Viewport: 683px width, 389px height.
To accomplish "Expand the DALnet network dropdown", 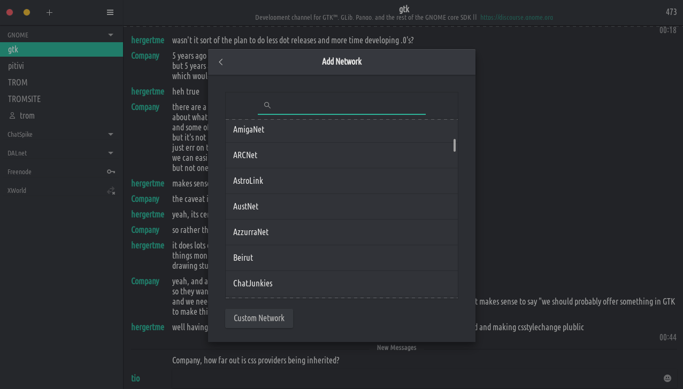I will tap(111, 153).
